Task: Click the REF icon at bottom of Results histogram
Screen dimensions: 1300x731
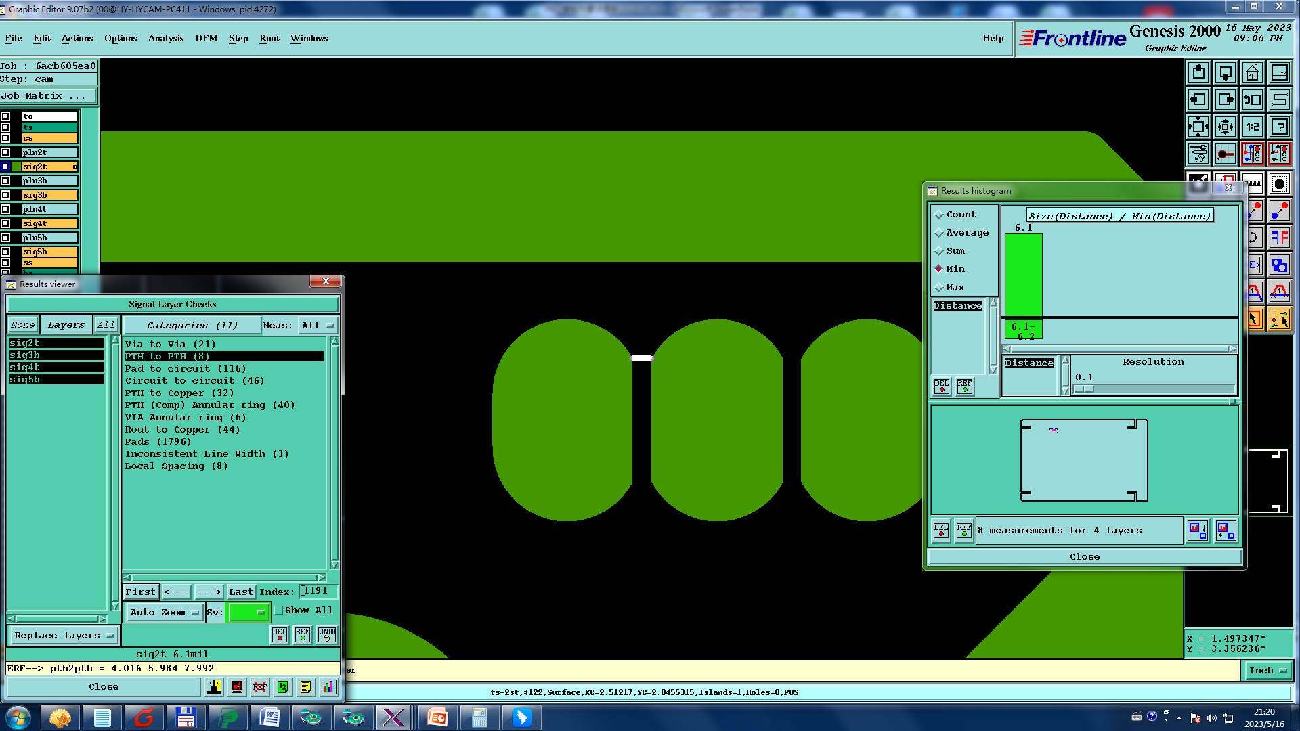Action: tap(964, 531)
